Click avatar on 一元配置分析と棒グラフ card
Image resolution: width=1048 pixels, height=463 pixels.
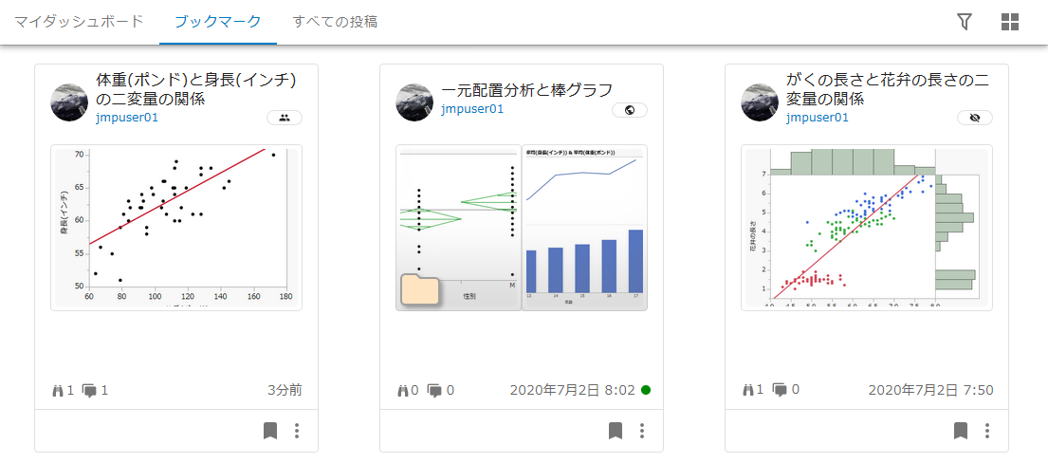pyautogui.click(x=414, y=102)
